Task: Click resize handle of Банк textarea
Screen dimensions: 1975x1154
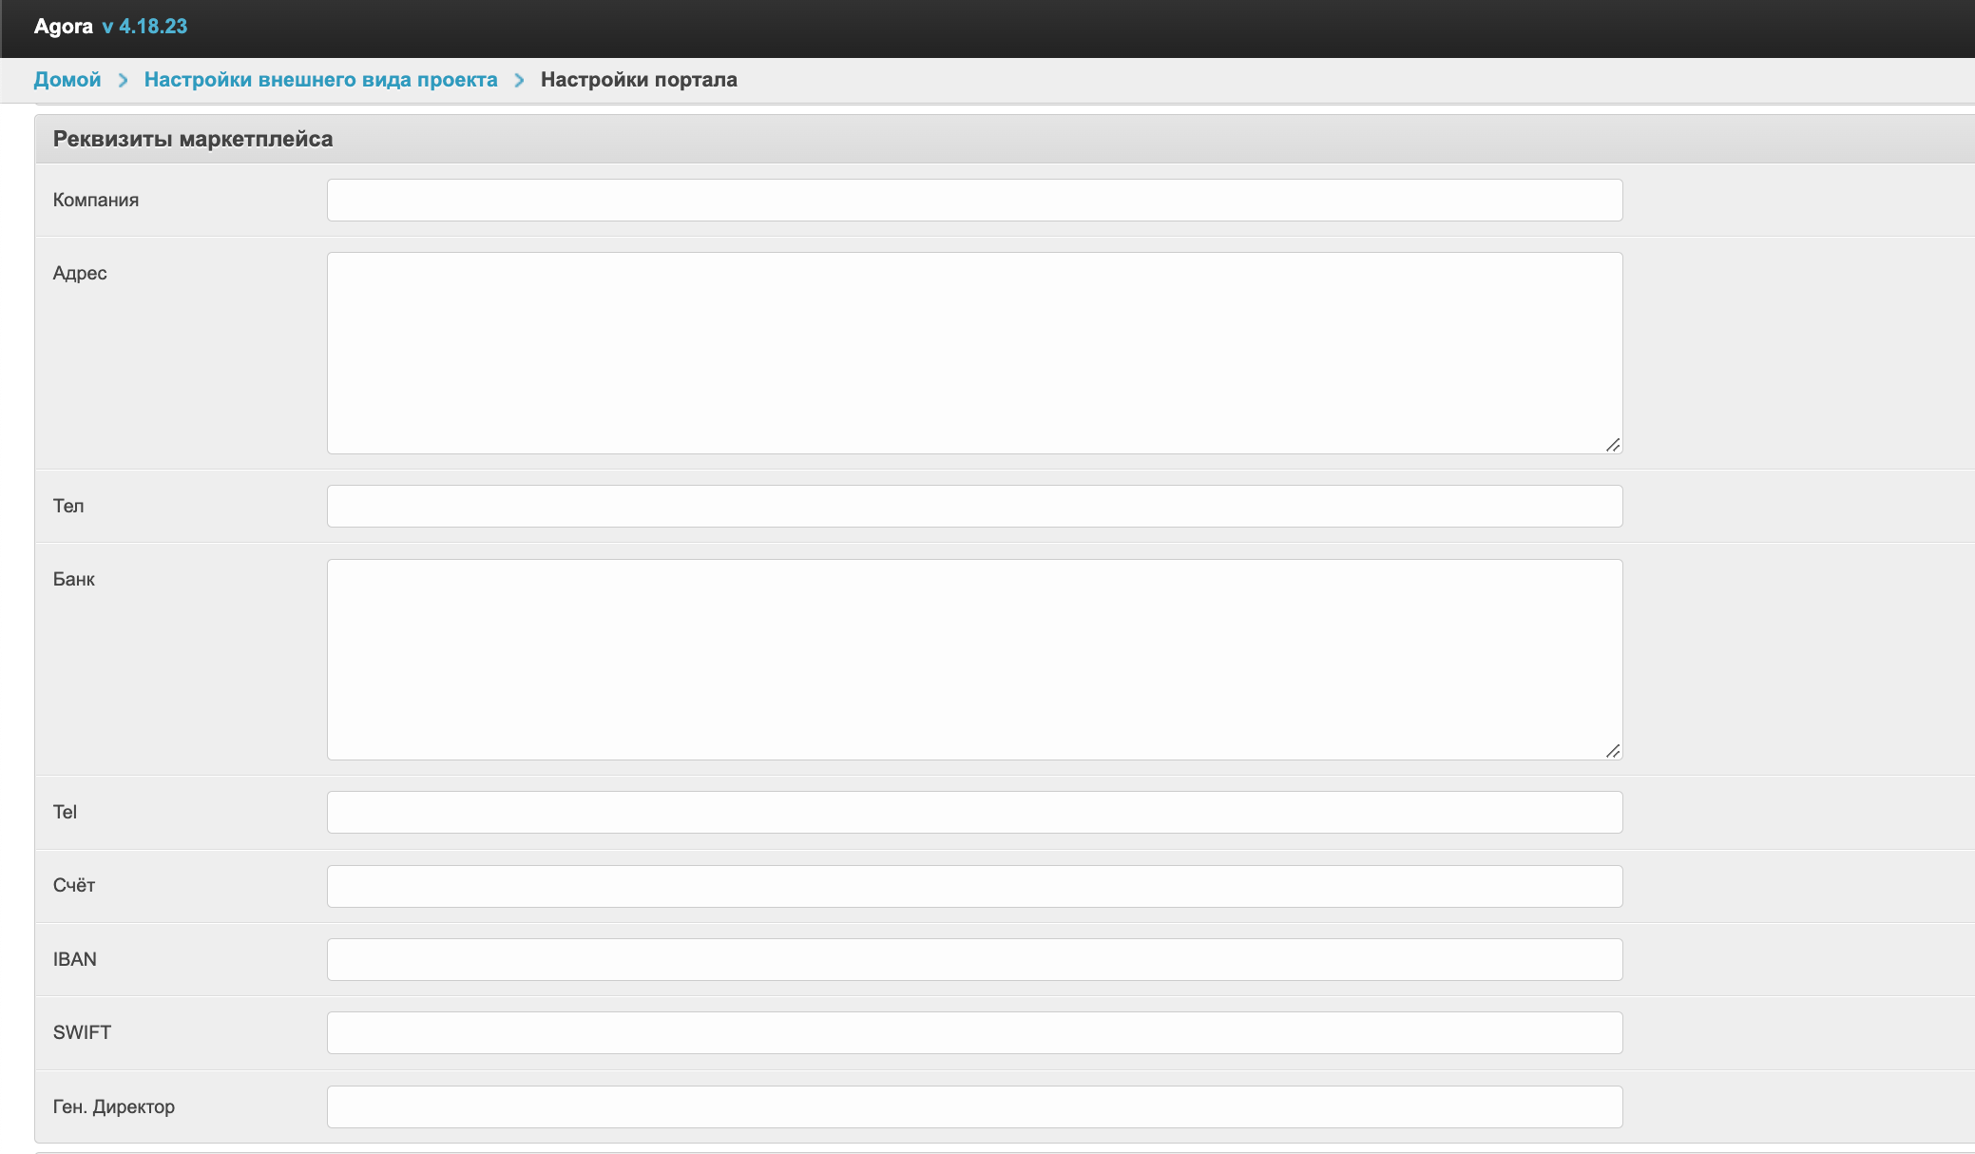Action: point(1613,751)
